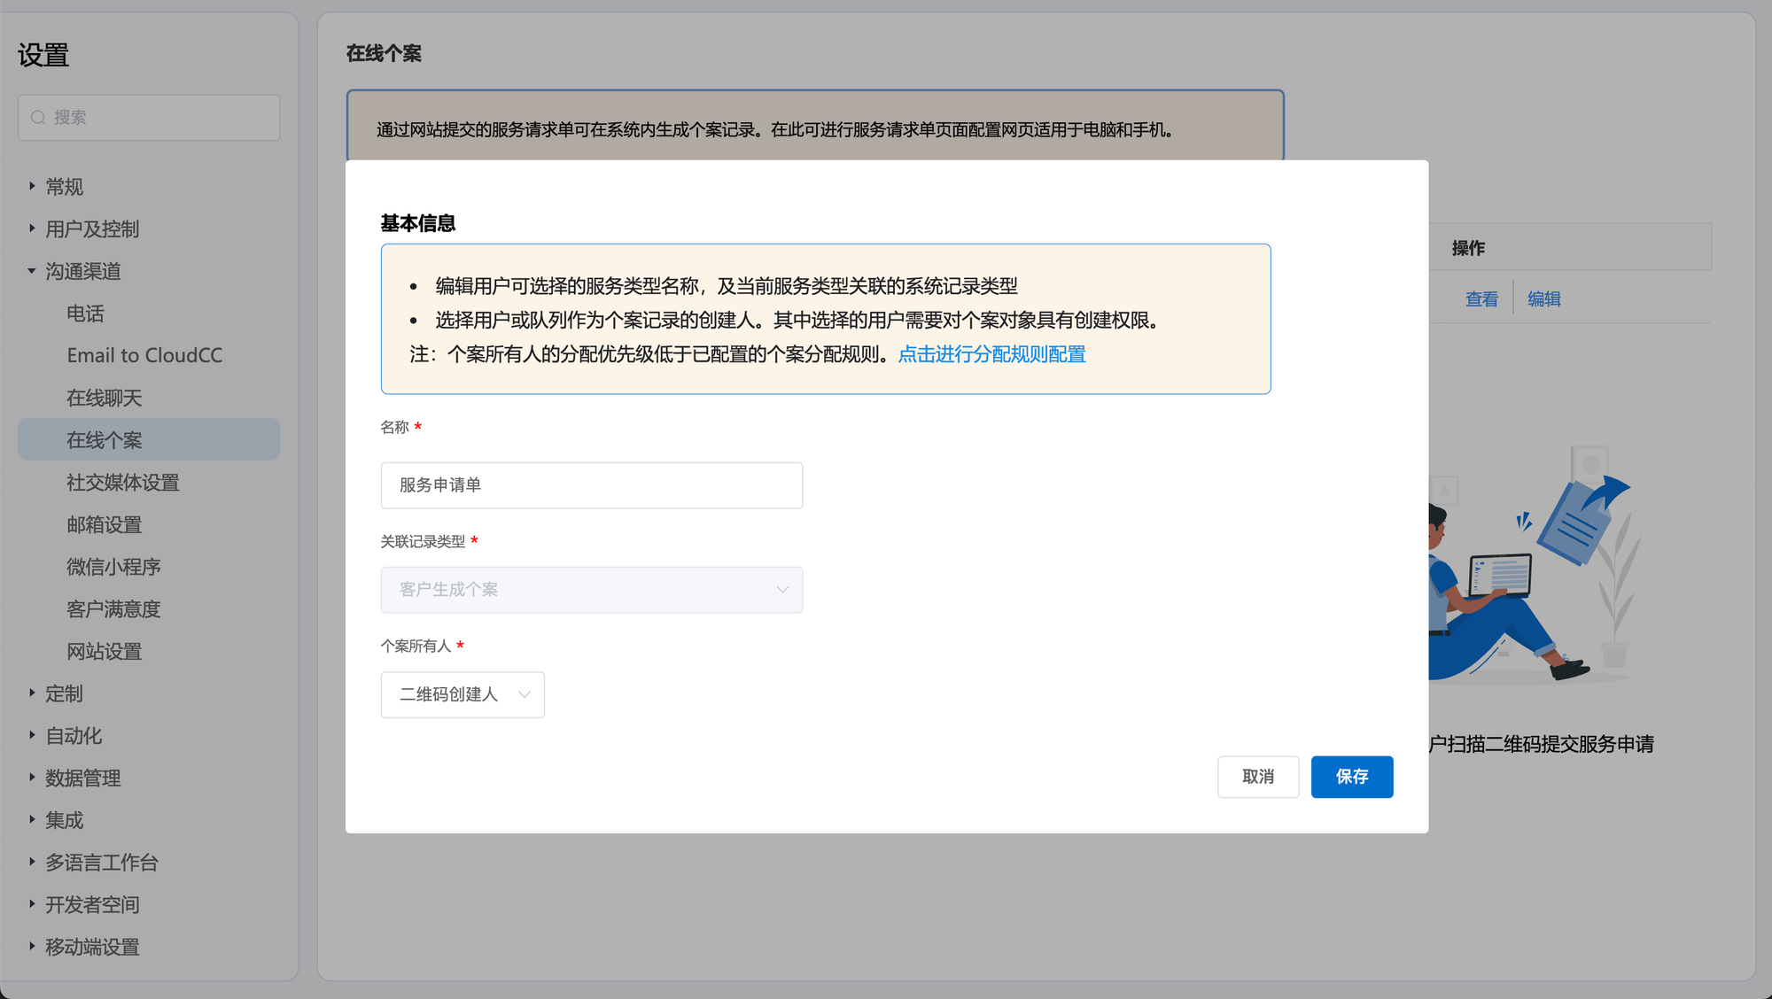Click the 编辑 action link
The height and width of the screenshot is (999, 1772).
click(x=1543, y=299)
